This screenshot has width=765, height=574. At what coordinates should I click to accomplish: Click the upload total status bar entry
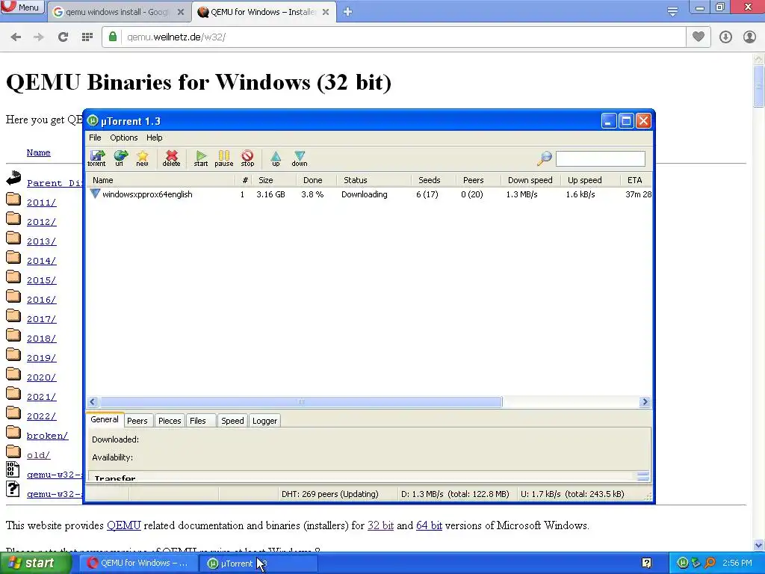pyautogui.click(x=572, y=494)
